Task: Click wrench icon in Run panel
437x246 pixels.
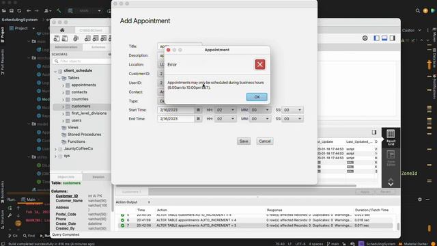Action: [x=10, y=216]
